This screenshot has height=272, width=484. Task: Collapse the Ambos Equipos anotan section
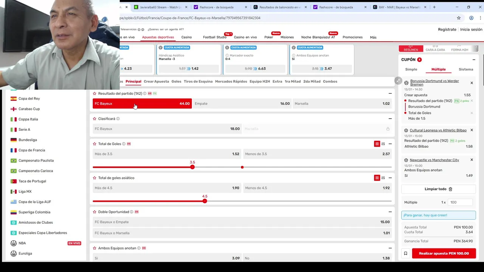tap(390, 248)
